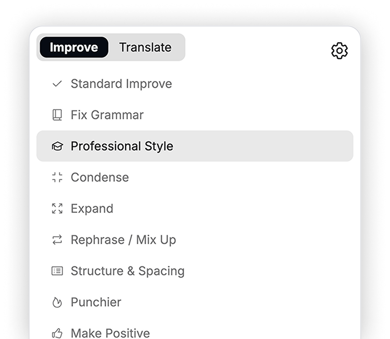Click the expand-arrows icon beside Expand
The width and height of the screenshot is (390, 339).
tap(57, 208)
